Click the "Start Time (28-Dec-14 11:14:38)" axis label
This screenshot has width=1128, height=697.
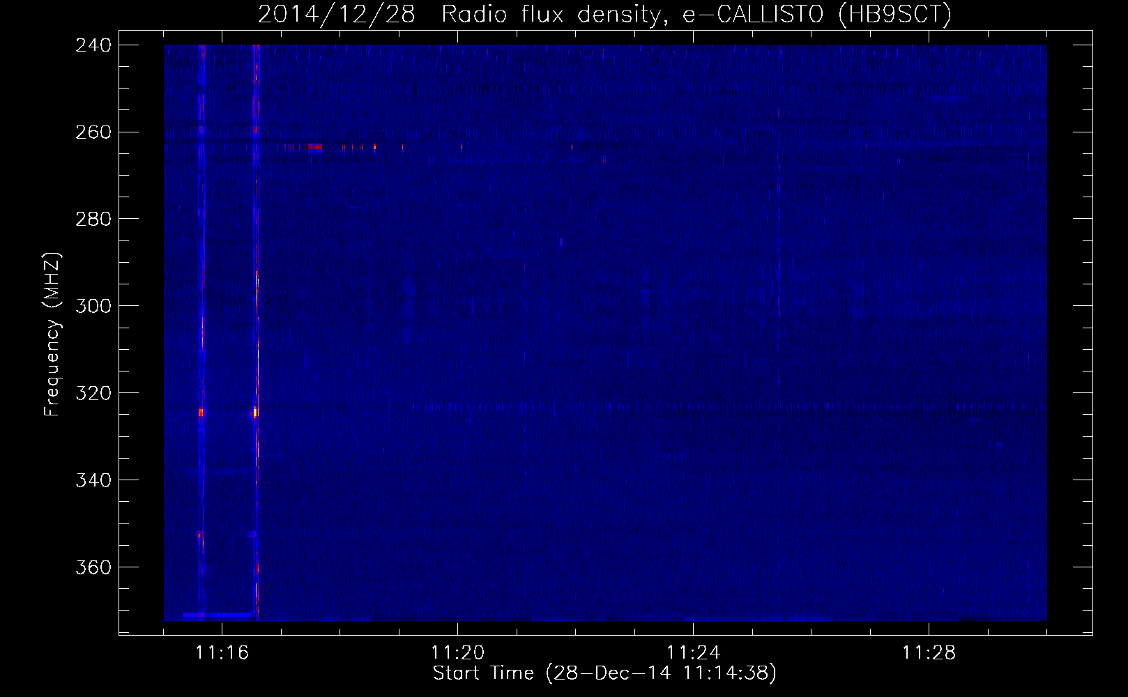pyautogui.click(x=604, y=673)
